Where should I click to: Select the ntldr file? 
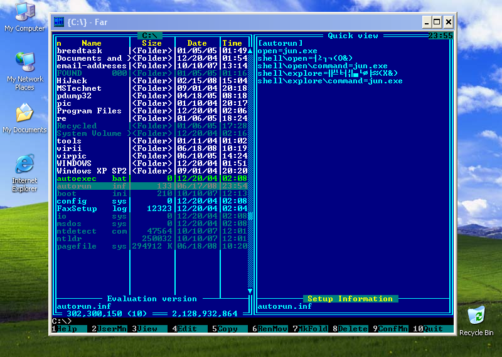pos(152,239)
